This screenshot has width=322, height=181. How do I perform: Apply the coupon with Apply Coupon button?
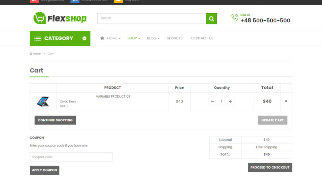44,170
